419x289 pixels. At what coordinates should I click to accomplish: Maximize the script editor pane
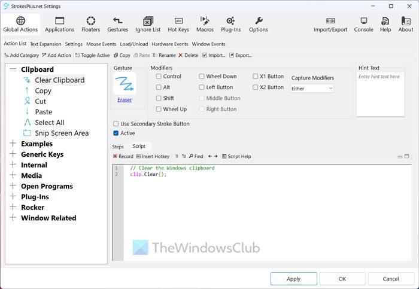[406, 157]
